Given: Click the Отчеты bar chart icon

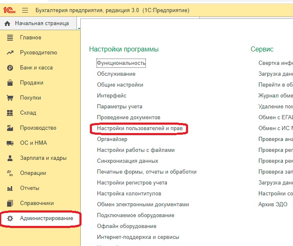Looking at the screenshot, I should click(10, 188).
